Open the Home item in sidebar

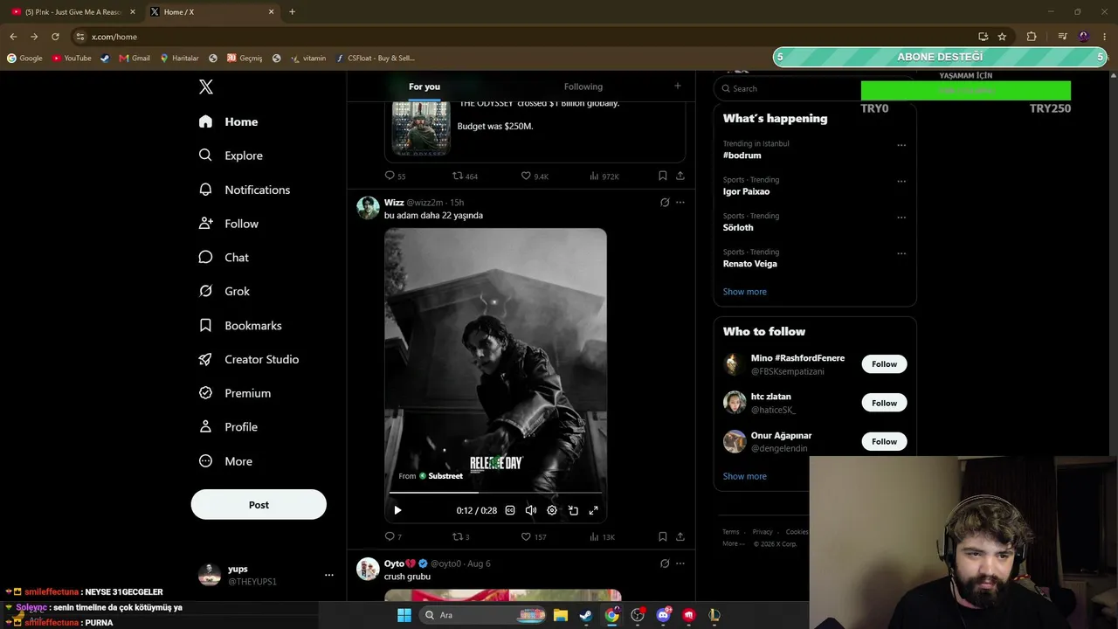coord(228,121)
